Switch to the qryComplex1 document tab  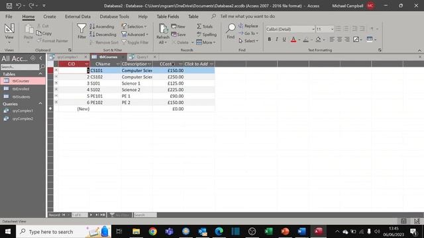point(68,57)
